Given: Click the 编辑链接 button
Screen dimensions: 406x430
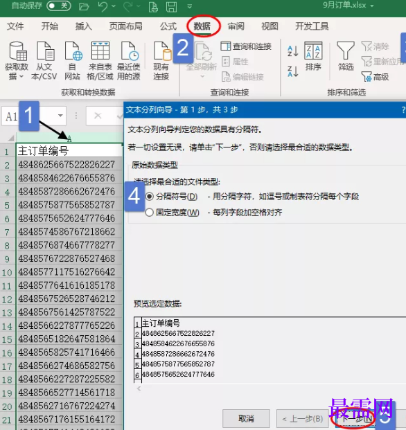Looking at the screenshot, I should pyautogui.click(x=242, y=77).
